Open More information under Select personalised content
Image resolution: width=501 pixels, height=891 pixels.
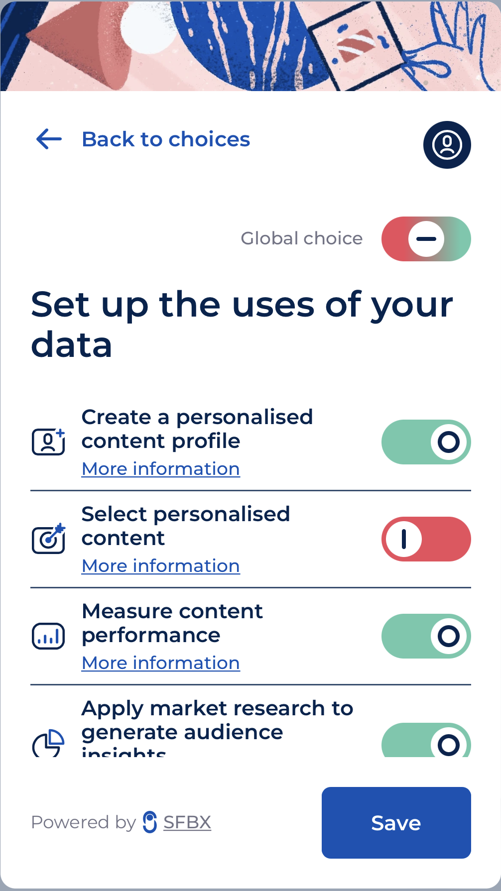click(160, 566)
